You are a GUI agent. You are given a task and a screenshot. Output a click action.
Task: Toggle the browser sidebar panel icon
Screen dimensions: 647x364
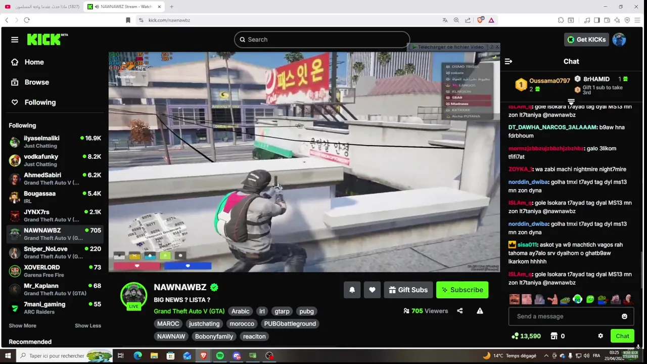597,20
